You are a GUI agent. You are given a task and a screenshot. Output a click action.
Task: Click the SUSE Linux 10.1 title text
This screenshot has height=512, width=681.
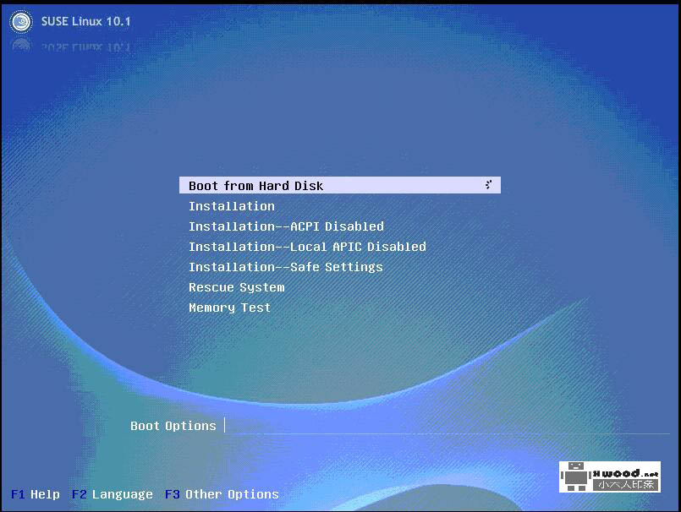pyautogui.click(x=85, y=21)
